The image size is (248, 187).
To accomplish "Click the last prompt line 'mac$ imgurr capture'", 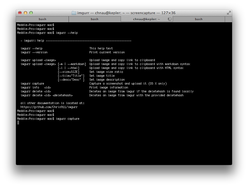I will pos(48,119).
